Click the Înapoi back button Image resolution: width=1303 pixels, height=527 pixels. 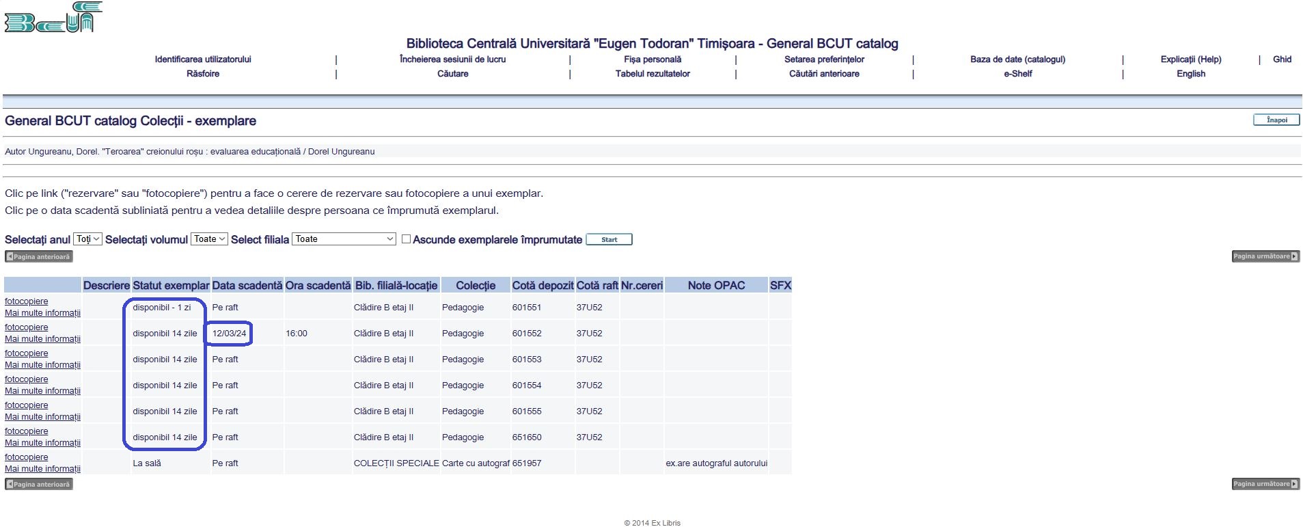click(x=1276, y=120)
